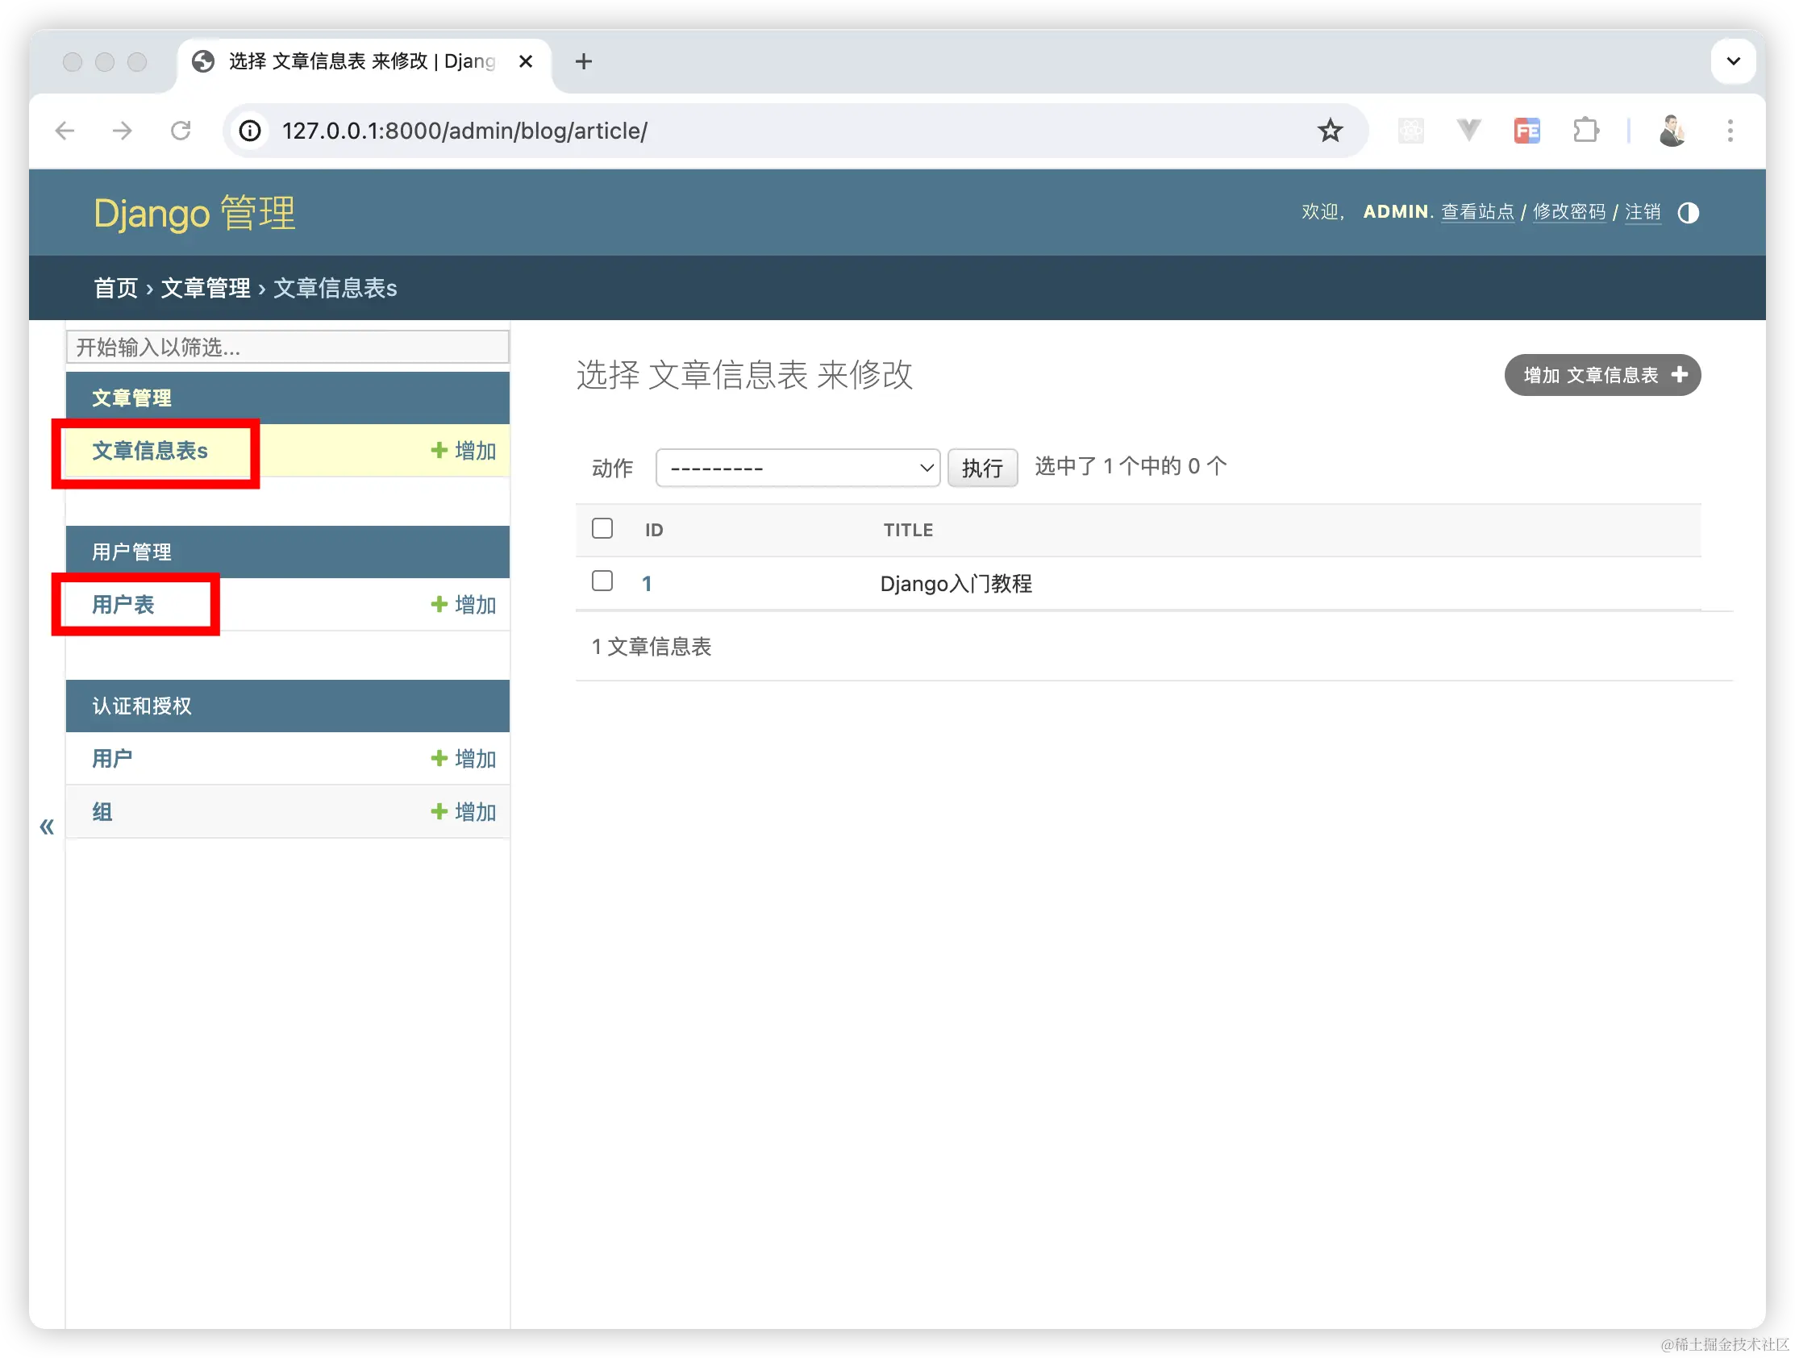Screen dimensions: 1795x1358
Task: Open the Vue devtools extension icon
Action: click(x=1468, y=131)
